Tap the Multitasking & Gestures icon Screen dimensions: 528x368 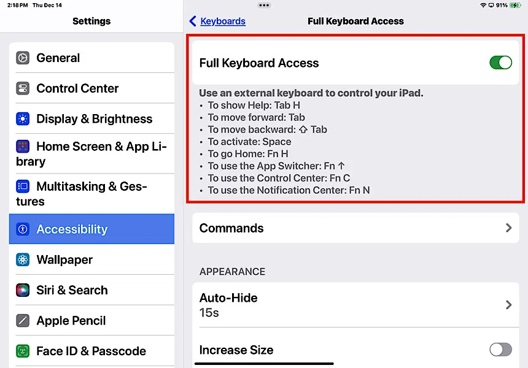[23, 186]
